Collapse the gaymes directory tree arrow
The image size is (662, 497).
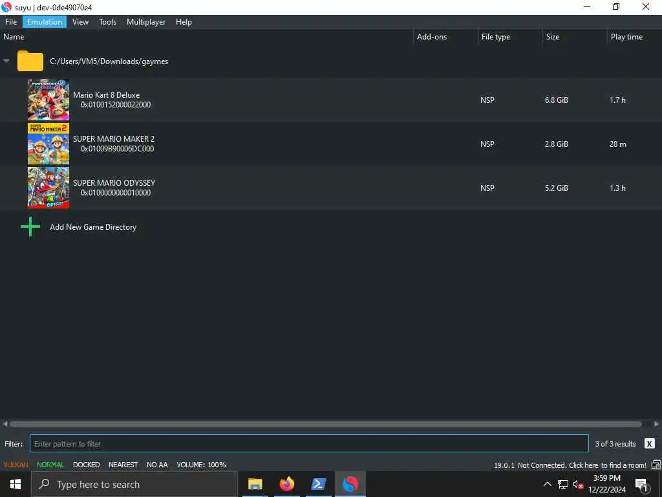[x=6, y=61]
